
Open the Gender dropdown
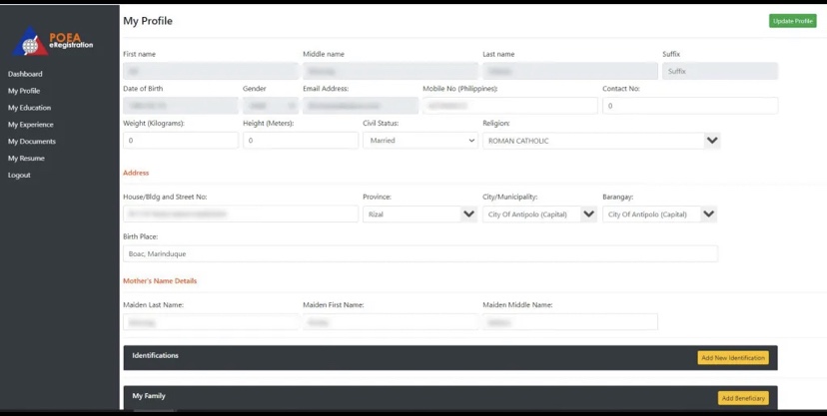click(270, 106)
